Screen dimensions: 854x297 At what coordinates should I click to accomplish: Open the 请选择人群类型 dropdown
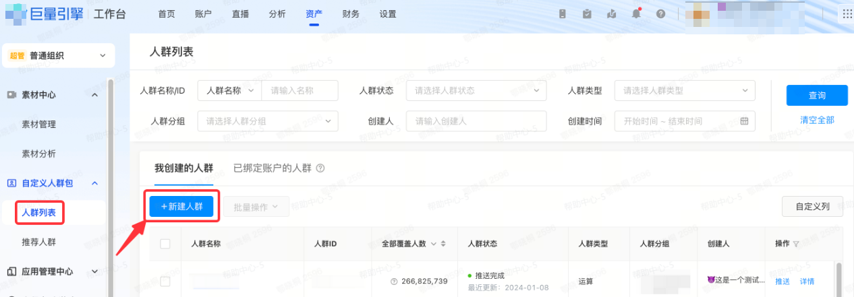click(685, 90)
